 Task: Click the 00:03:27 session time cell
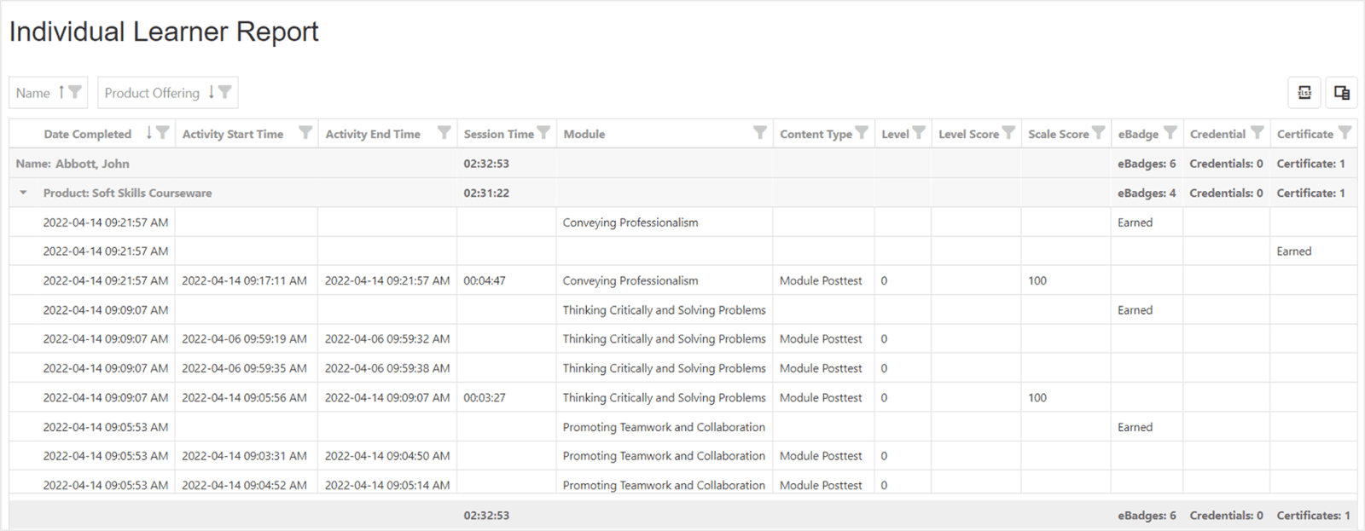(485, 397)
